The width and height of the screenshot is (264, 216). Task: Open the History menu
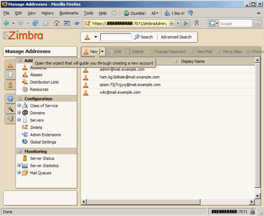click(x=48, y=13)
